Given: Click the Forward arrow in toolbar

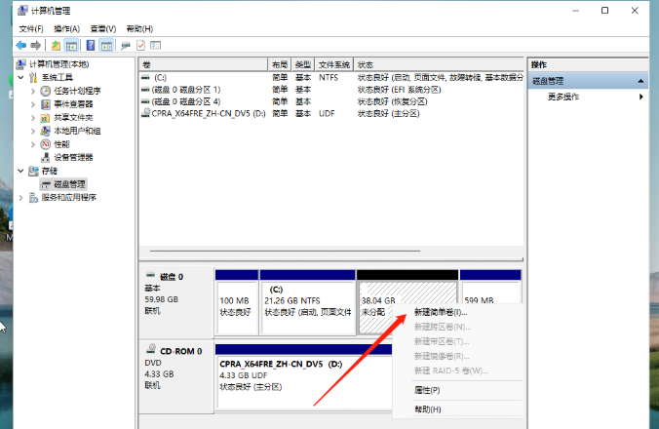Looking at the screenshot, I should [x=36, y=45].
